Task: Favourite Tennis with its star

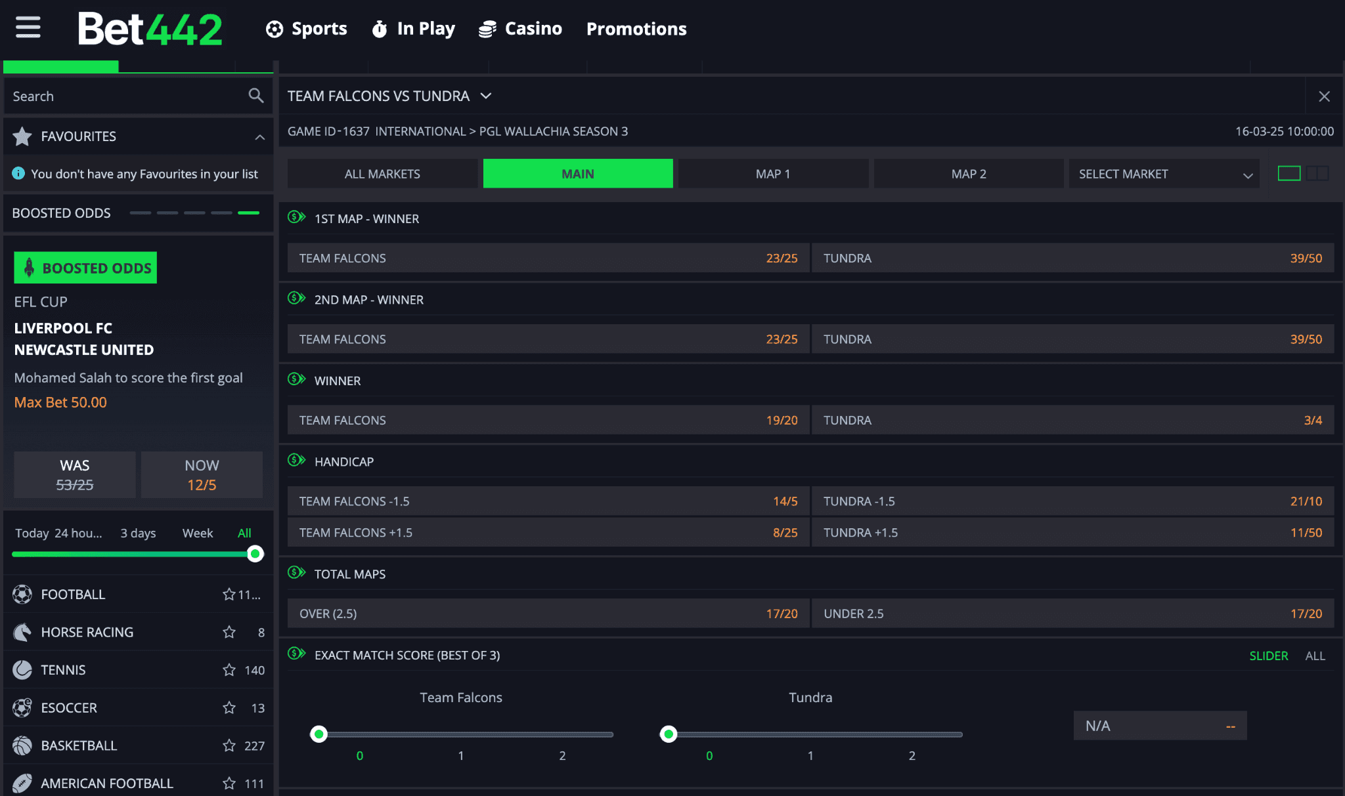Action: click(229, 670)
